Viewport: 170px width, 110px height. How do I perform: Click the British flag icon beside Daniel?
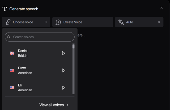[12, 53]
